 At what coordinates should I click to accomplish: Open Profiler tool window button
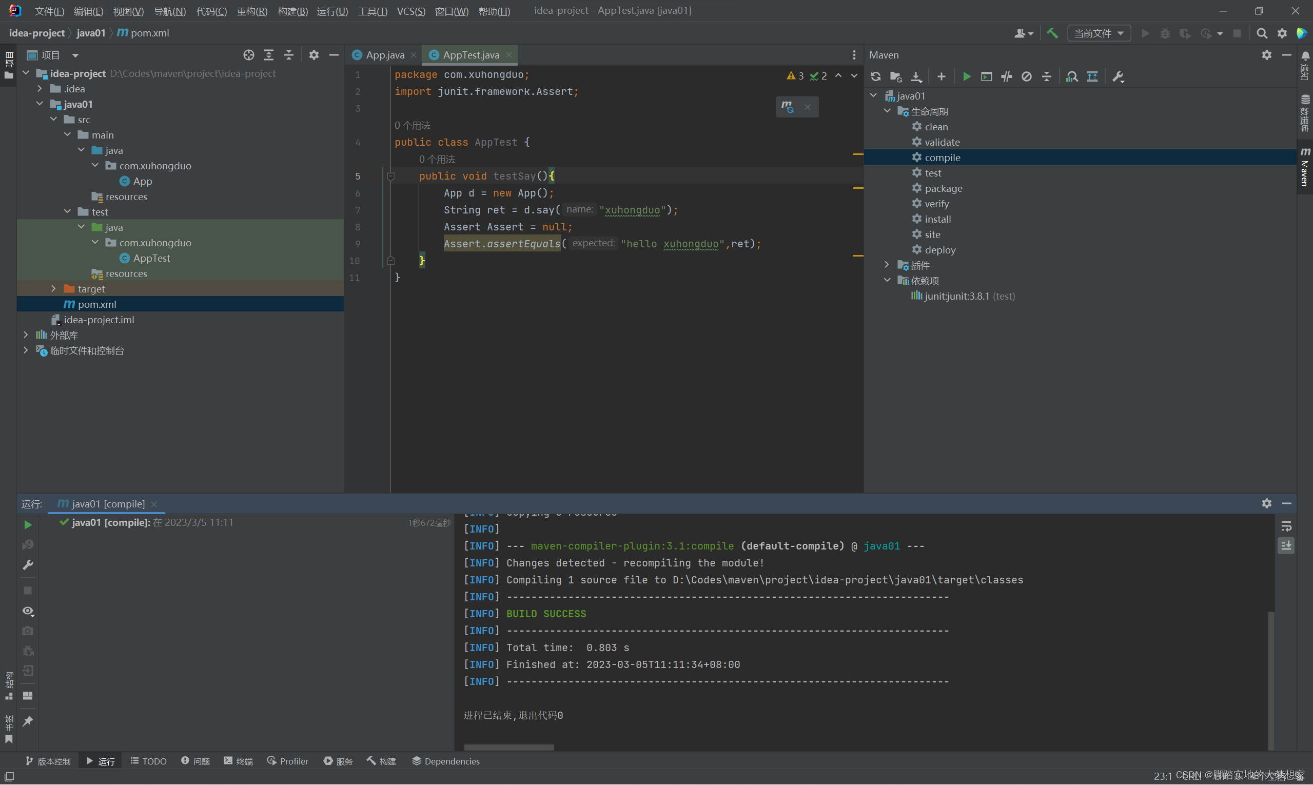pyautogui.click(x=288, y=761)
